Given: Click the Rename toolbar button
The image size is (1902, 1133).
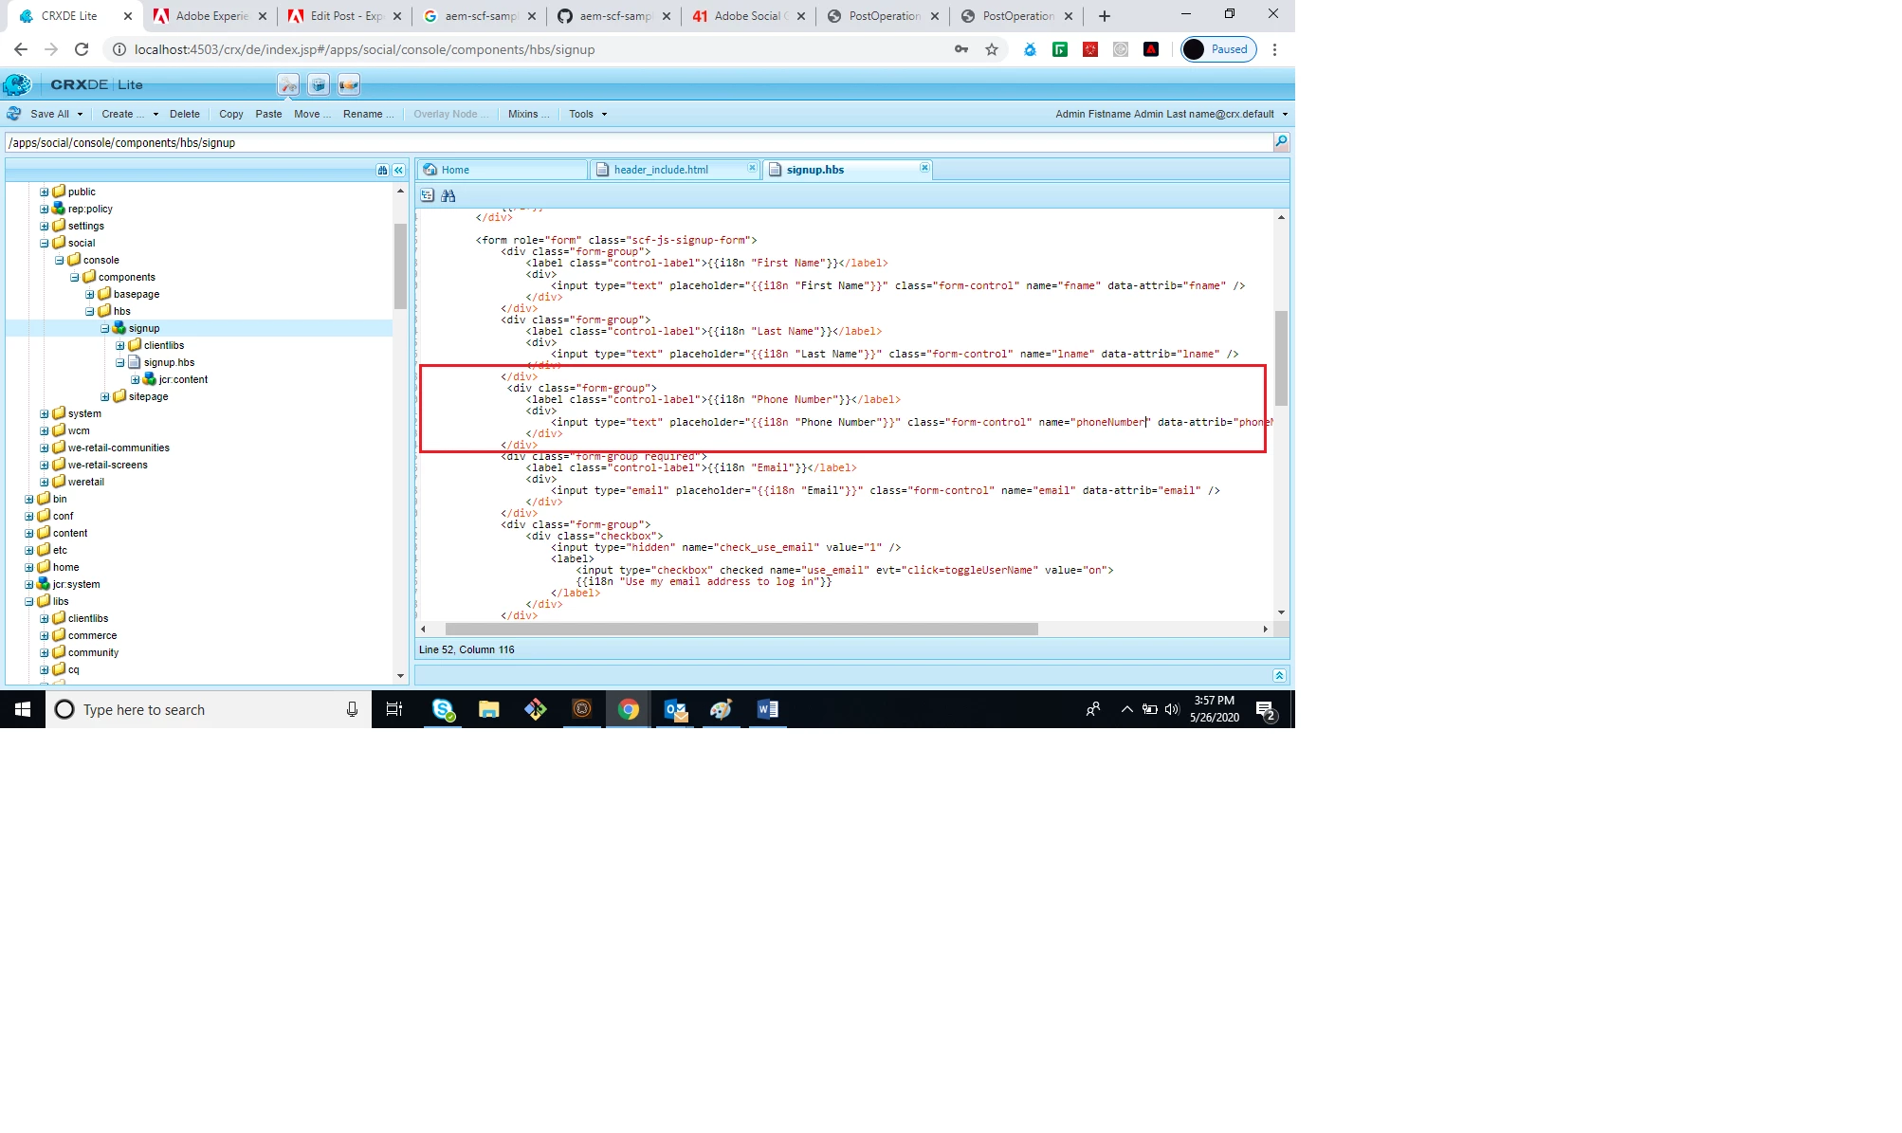Looking at the screenshot, I should pyautogui.click(x=367, y=115).
